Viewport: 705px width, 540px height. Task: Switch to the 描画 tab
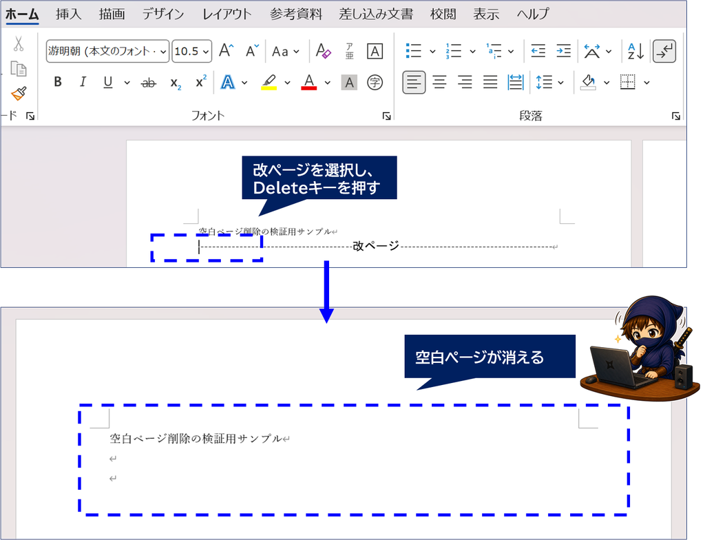tap(112, 14)
